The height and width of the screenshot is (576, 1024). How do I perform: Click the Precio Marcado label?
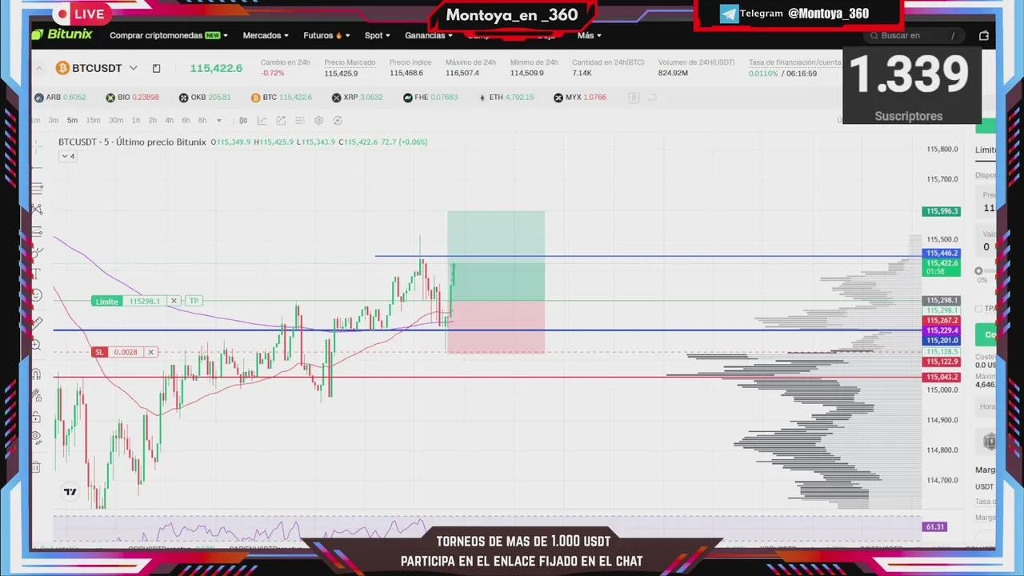pyautogui.click(x=350, y=62)
